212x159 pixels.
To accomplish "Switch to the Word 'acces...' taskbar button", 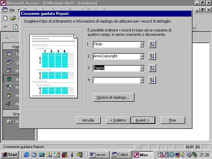I will (x=99, y=155).
